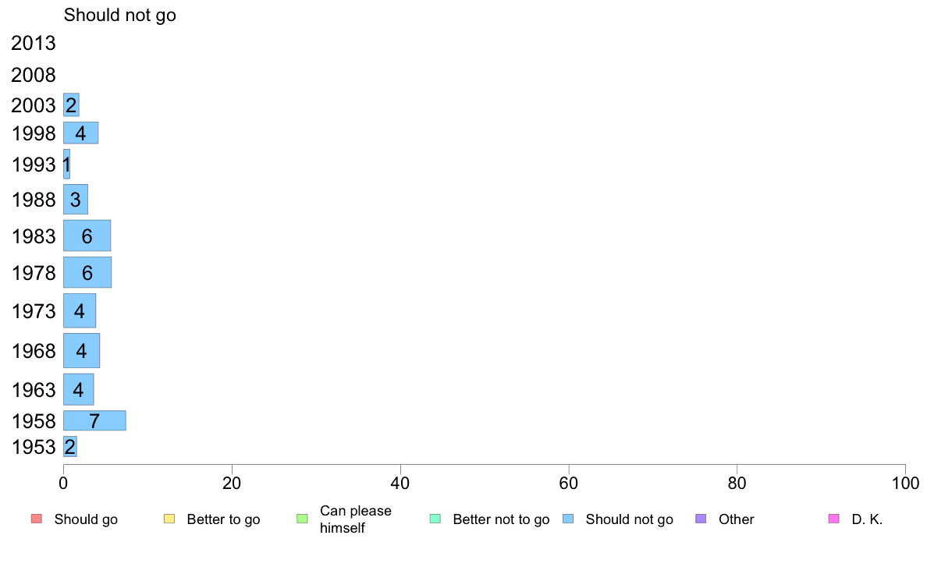Select the green Can please himself swatch
927x574 pixels.
click(x=302, y=519)
